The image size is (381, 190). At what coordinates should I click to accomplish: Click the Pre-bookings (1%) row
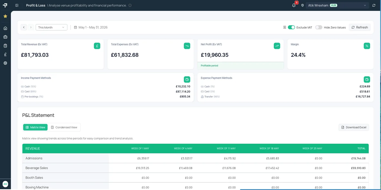click(106, 97)
